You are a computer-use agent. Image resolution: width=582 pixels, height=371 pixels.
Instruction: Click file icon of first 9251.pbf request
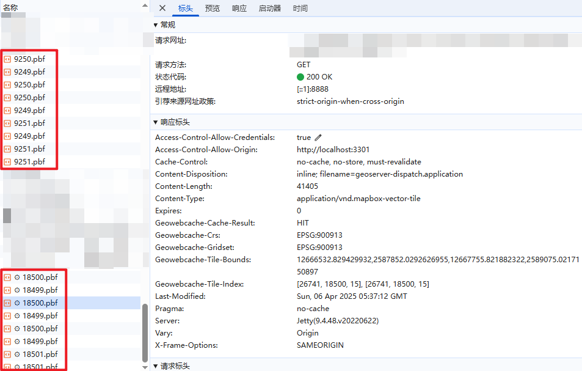click(8, 123)
